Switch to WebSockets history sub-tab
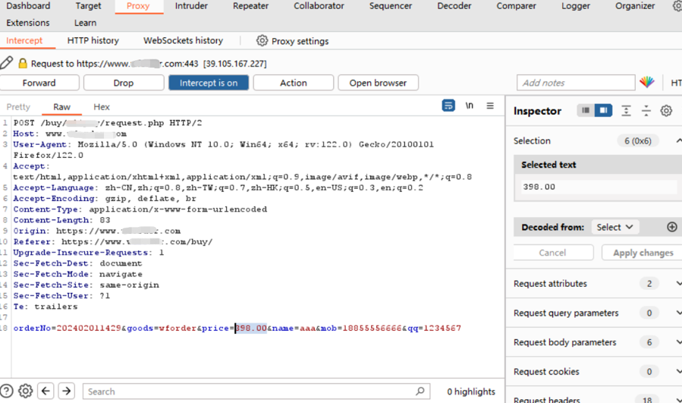The height and width of the screenshot is (403, 682). click(x=183, y=40)
